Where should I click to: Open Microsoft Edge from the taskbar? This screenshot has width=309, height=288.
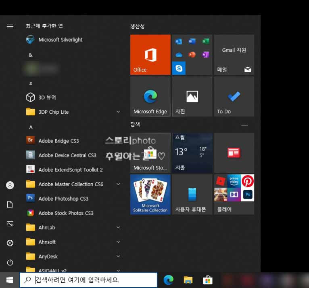pos(169,280)
